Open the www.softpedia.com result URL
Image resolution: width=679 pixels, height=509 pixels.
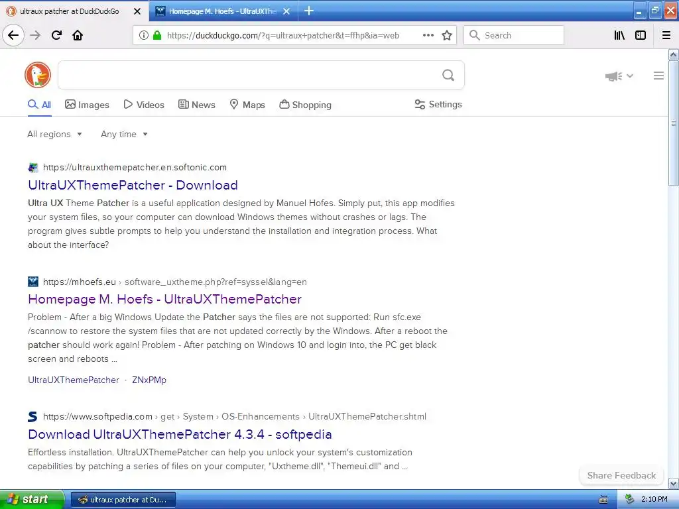[234, 417]
